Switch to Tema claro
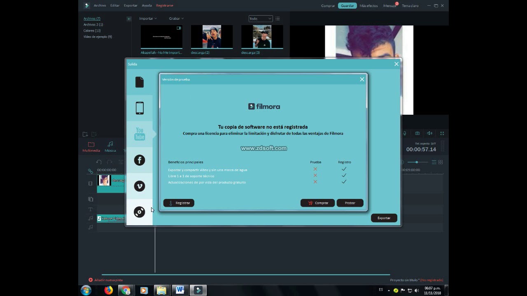Viewport: 527px width, 296px height. pos(410,6)
